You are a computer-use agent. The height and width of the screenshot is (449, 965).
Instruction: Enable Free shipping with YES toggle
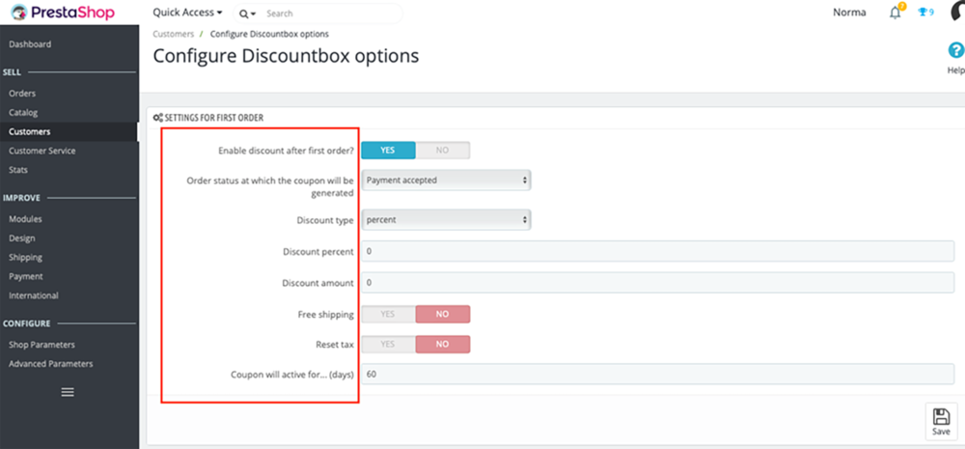coord(388,315)
